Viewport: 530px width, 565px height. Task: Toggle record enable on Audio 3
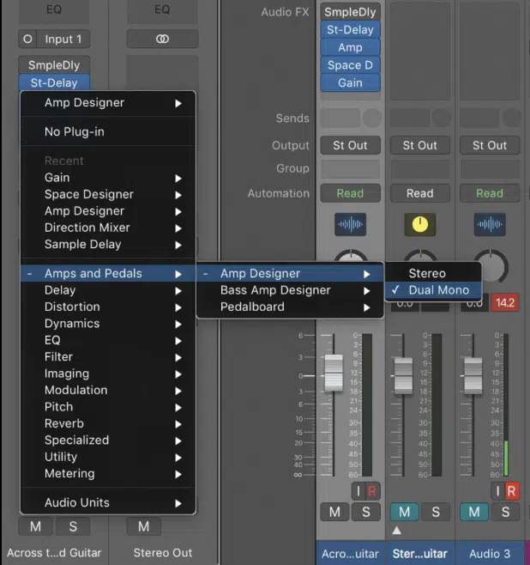(512, 491)
